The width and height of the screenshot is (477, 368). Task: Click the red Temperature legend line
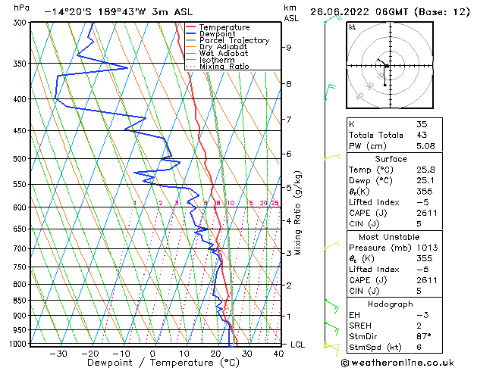point(190,27)
